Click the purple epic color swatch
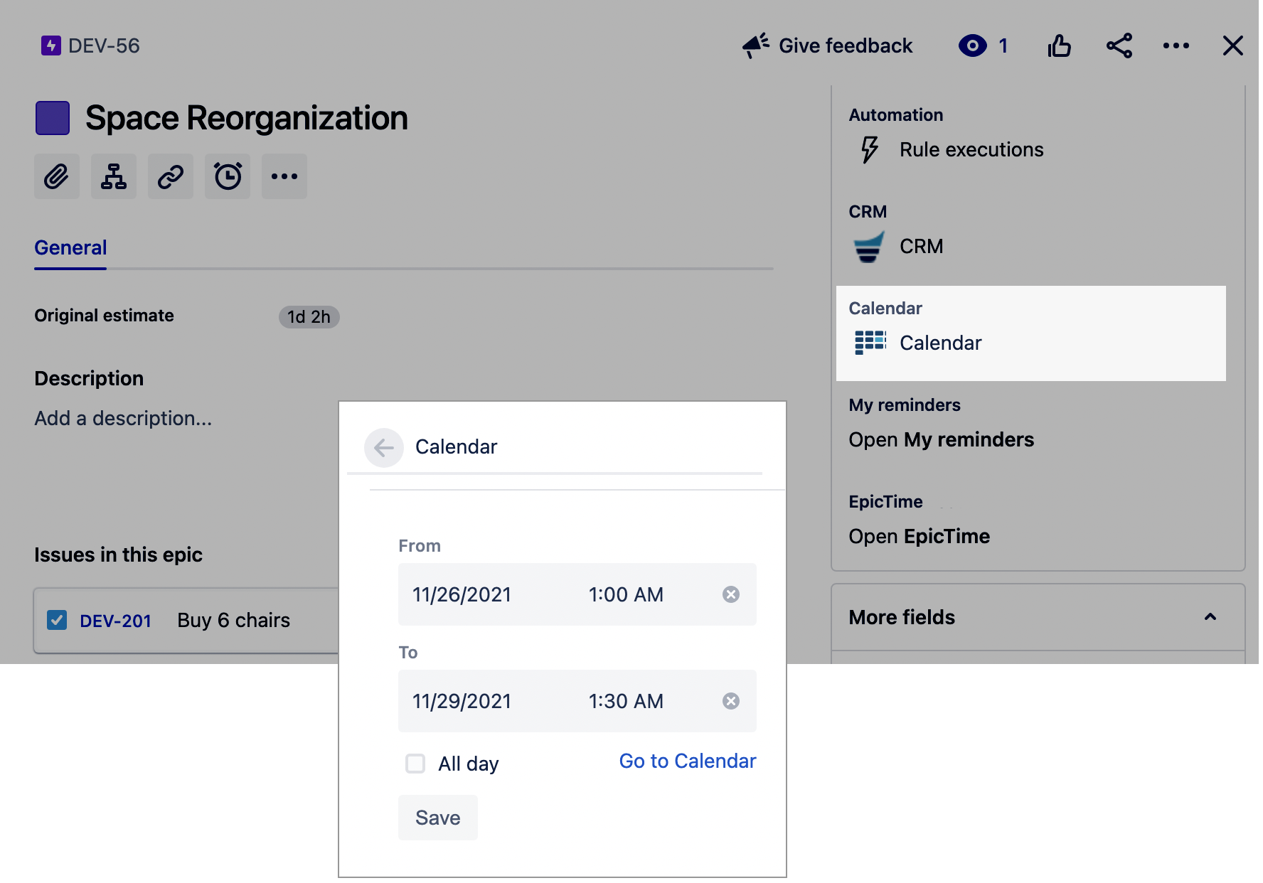Viewport: 1263px width, 883px height. (53, 118)
